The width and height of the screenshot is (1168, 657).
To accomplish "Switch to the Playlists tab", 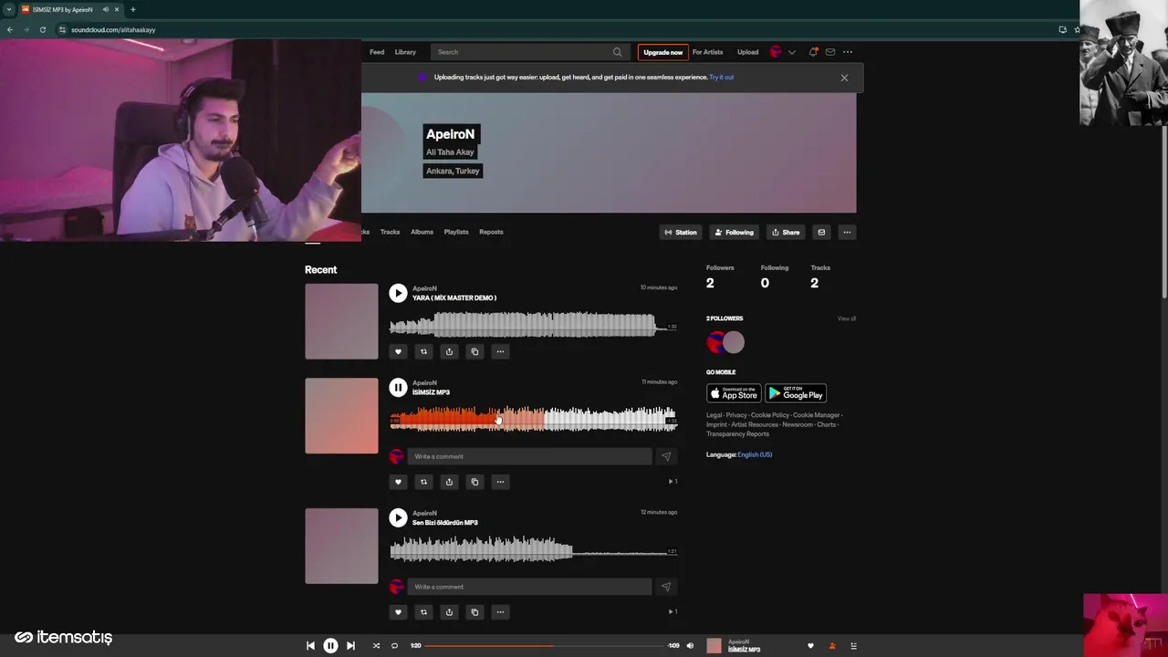I will point(456,232).
